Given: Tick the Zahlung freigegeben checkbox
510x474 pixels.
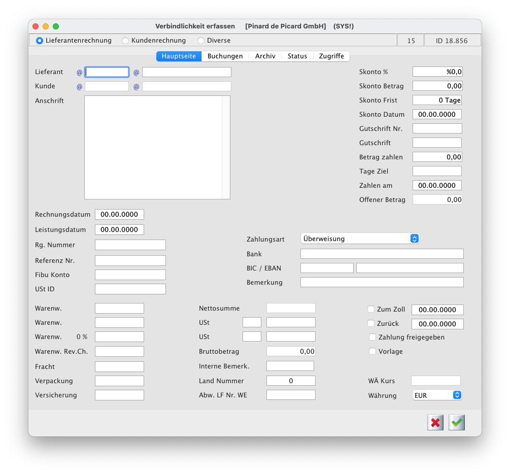Looking at the screenshot, I should click(372, 337).
